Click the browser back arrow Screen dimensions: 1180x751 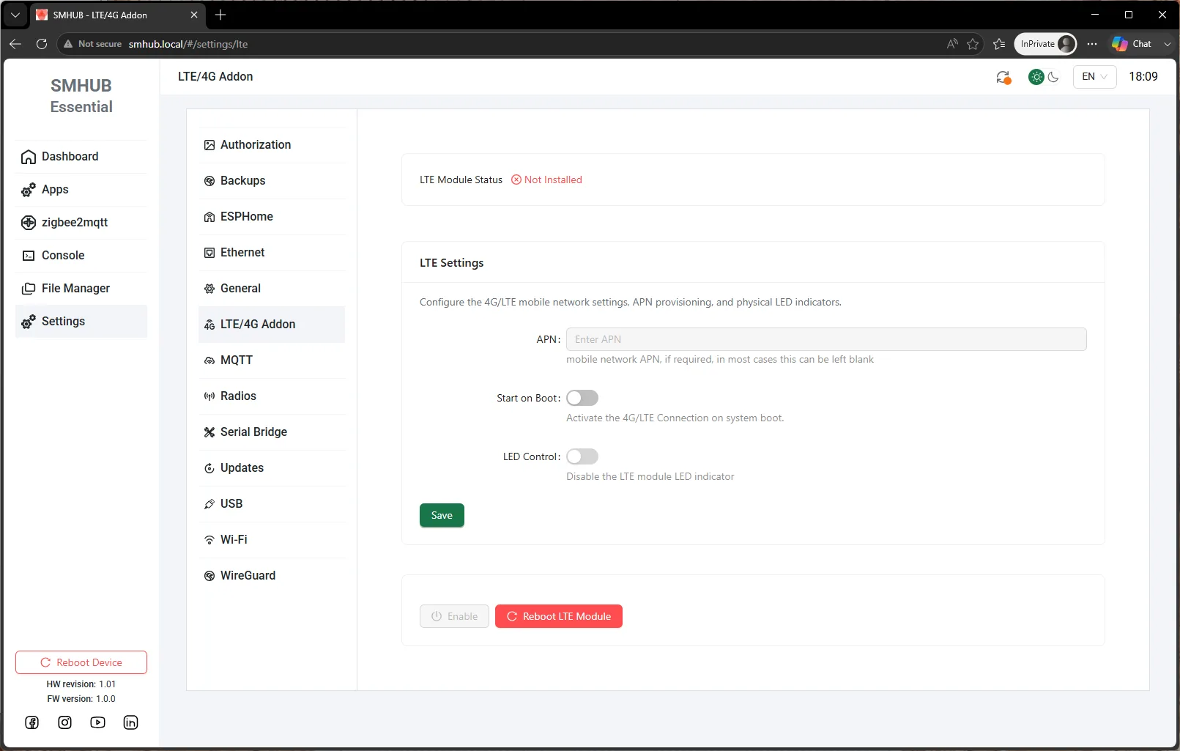[x=15, y=44]
